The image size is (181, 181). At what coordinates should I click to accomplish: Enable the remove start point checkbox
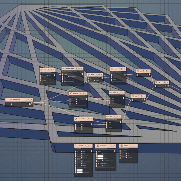[65, 79]
